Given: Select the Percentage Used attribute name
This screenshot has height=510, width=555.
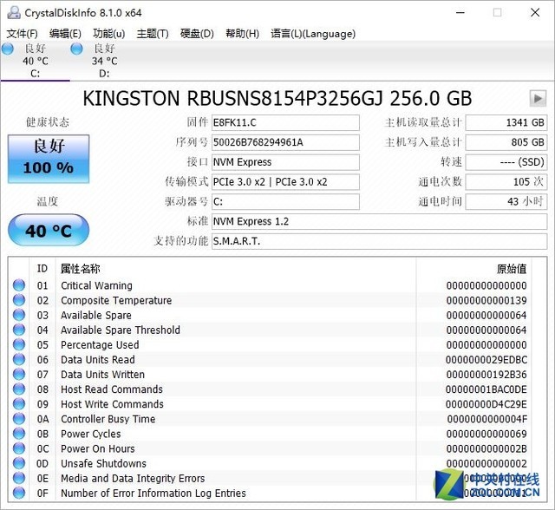Looking at the screenshot, I should click(100, 344).
